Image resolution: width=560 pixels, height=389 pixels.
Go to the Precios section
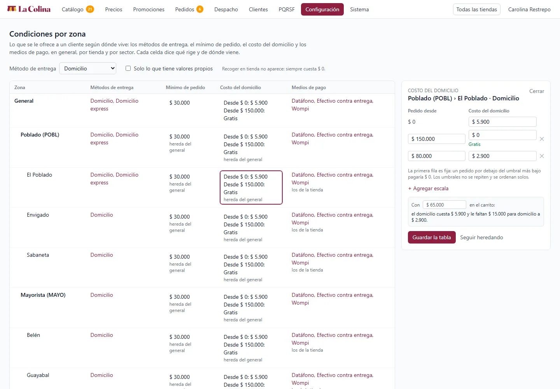pyautogui.click(x=114, y=9)
